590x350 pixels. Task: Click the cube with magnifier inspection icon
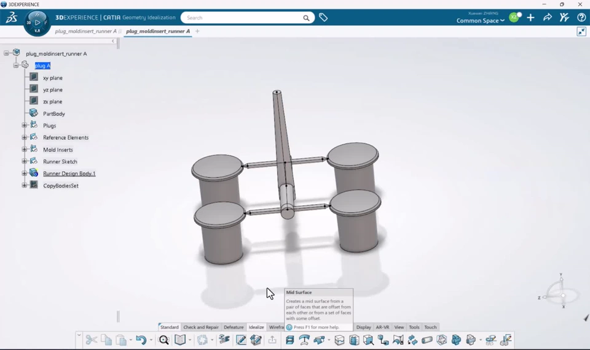coord(368,340)
